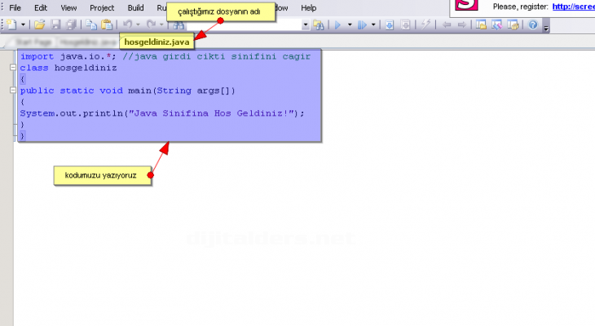Click the final closing brace line
This screenshot has width=595, height=326.
(22, 136)
